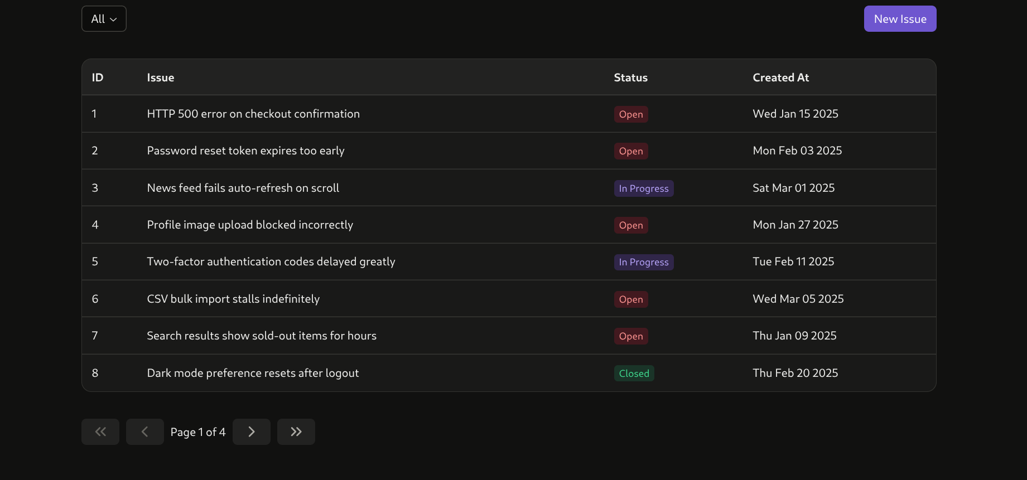Screen dimensions: 1027x480
Task: Open the All status filter dropdown
Action: click(104, 19)
